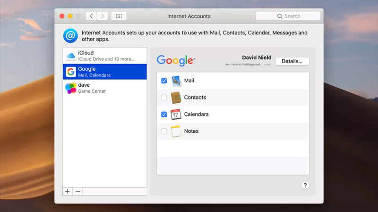
Task: Show all preferences grid button
Action: [119, 16]
